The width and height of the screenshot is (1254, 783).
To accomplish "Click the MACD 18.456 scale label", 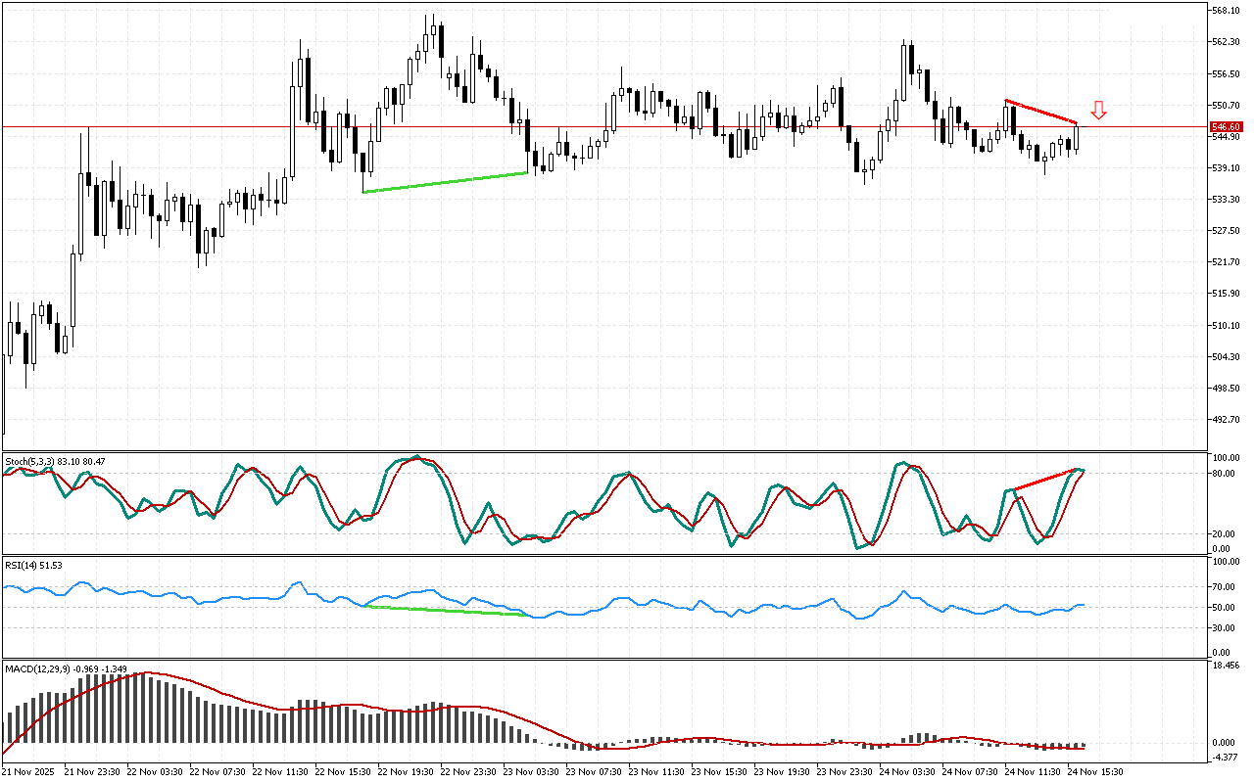I will click(x=1227, y=666).
